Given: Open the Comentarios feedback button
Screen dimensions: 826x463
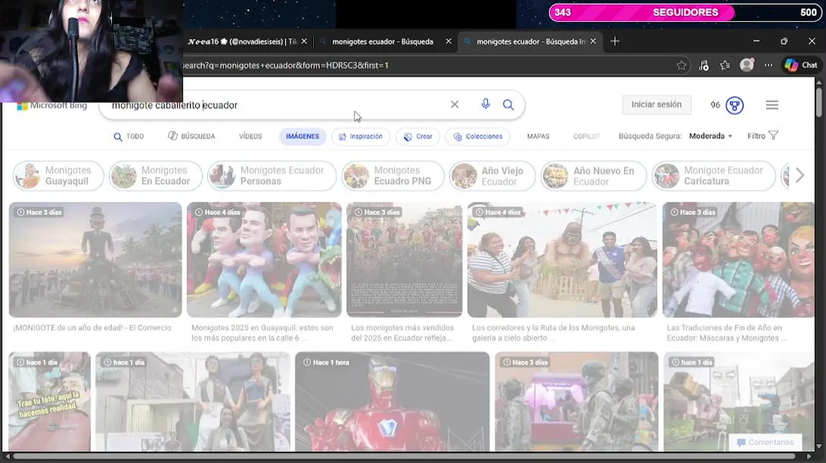Looking at the screenshot, I should coord(765,442).
